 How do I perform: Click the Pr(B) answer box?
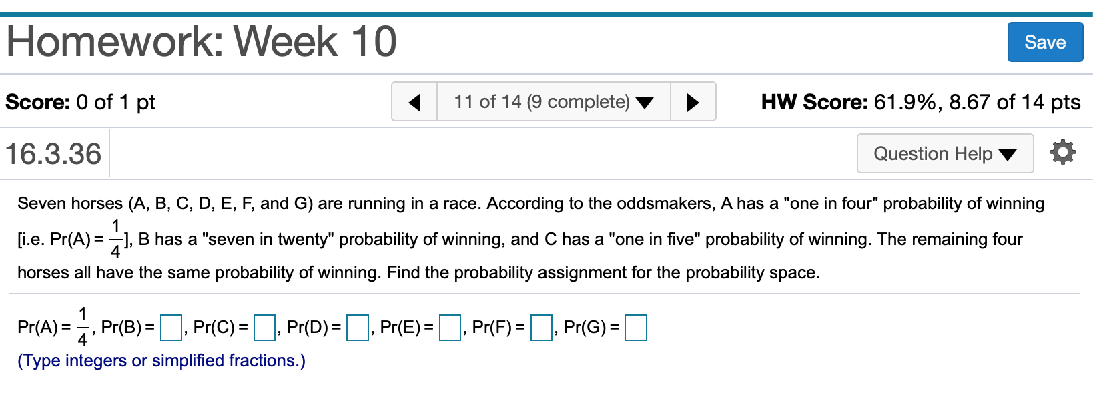click(172, 327)
